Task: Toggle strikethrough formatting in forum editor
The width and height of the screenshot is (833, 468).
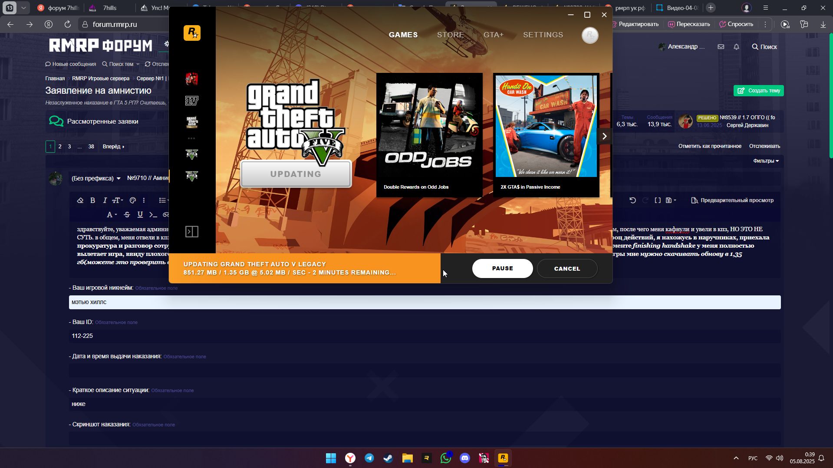Action: [127, 215]
